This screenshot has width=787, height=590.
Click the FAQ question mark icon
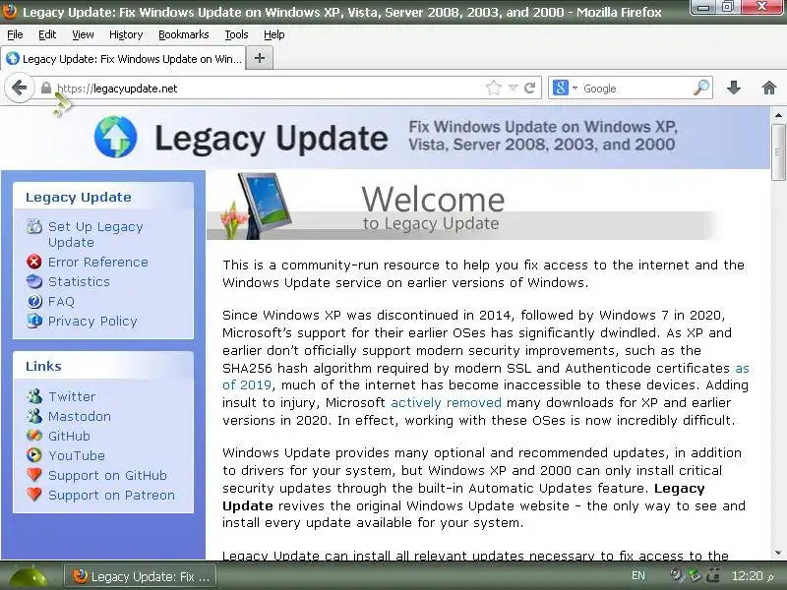tap(34, 301)
